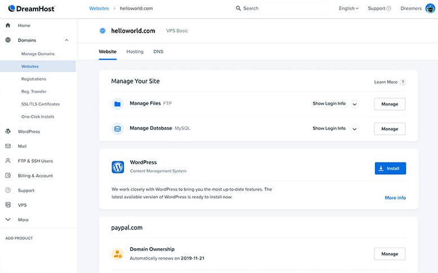Click Show Login Info text for Manage Files
This screenshot has height=273, width=438.
329,103
